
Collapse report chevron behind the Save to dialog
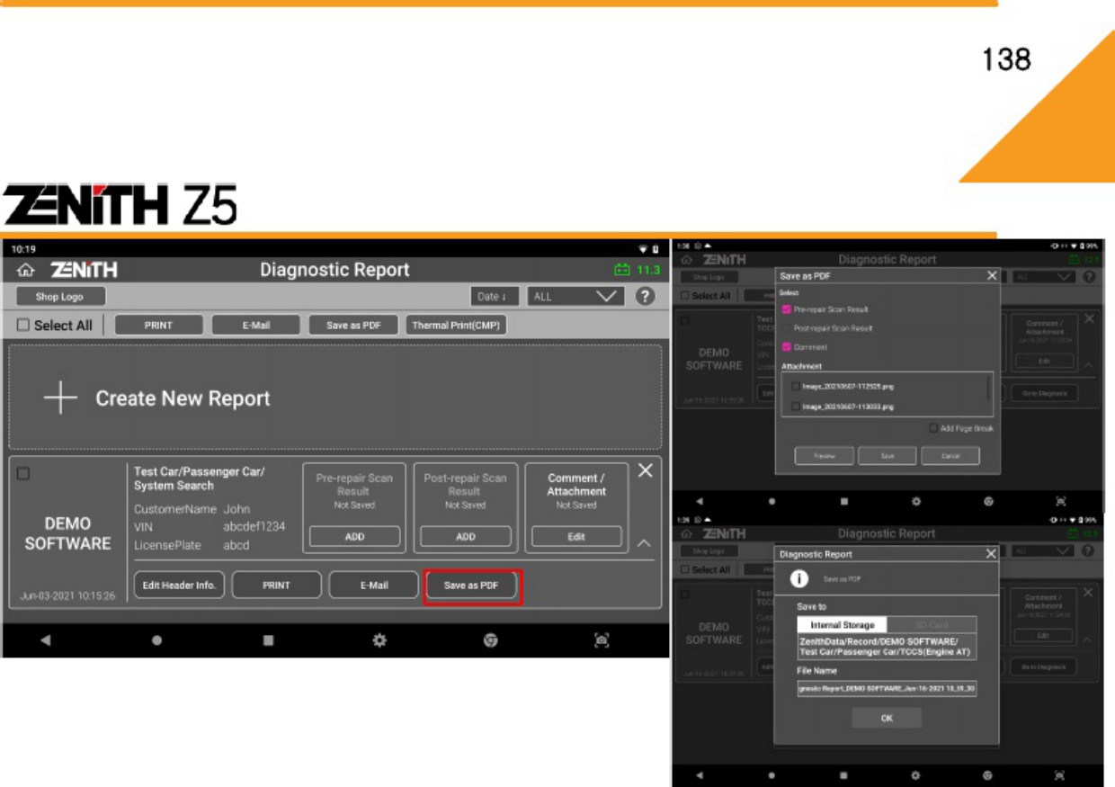point(1089,639)
